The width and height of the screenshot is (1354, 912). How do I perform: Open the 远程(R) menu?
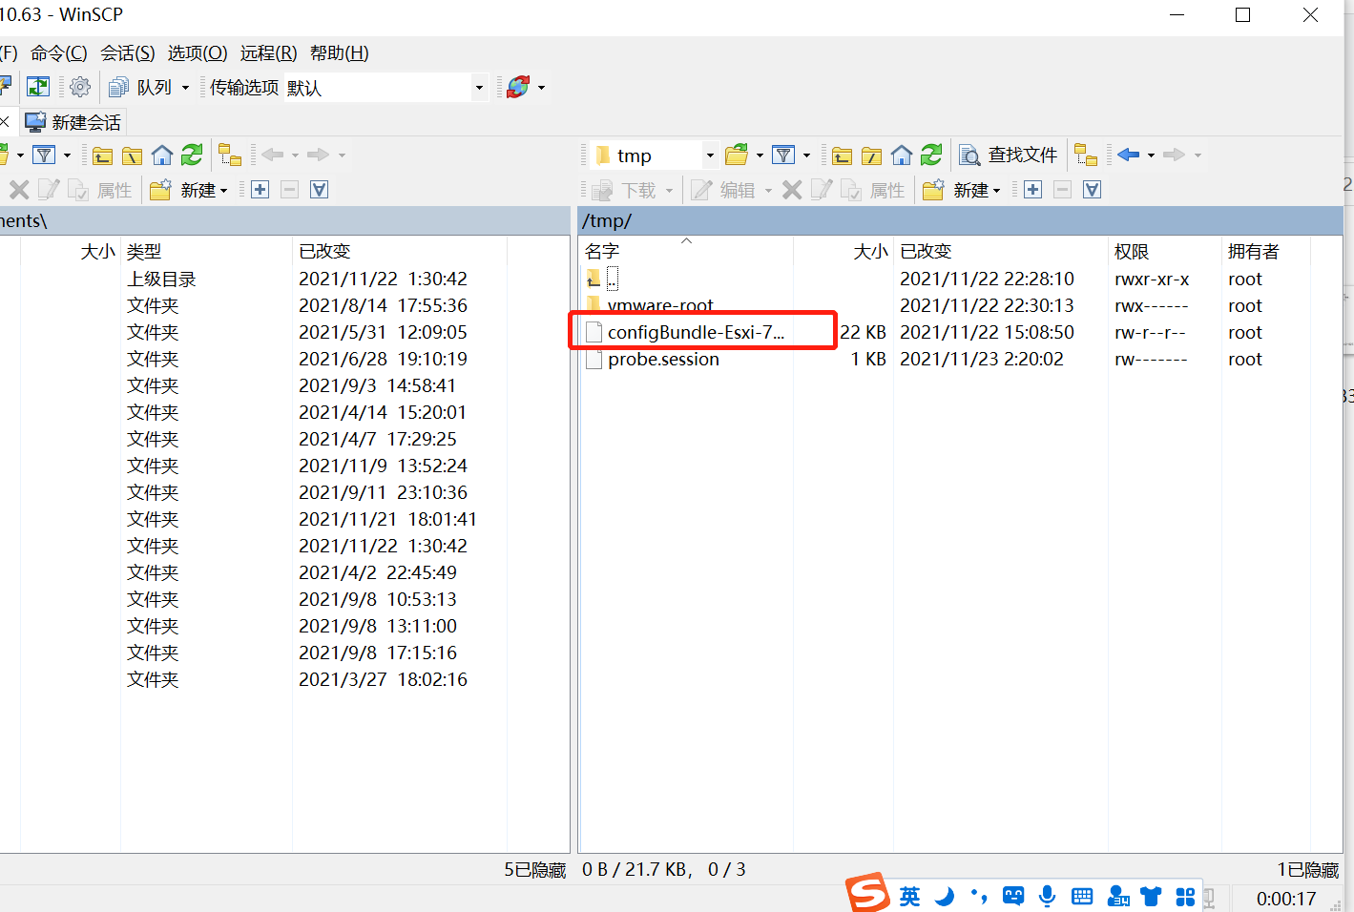tap(267, 52)
